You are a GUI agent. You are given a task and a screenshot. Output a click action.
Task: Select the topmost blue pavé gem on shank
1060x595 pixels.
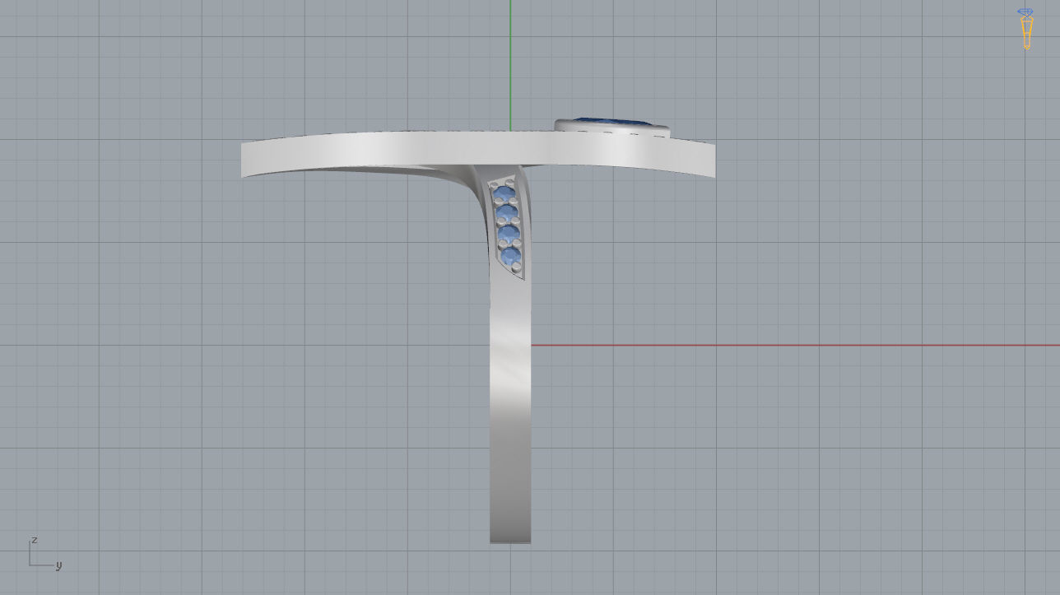coord(505,195)
